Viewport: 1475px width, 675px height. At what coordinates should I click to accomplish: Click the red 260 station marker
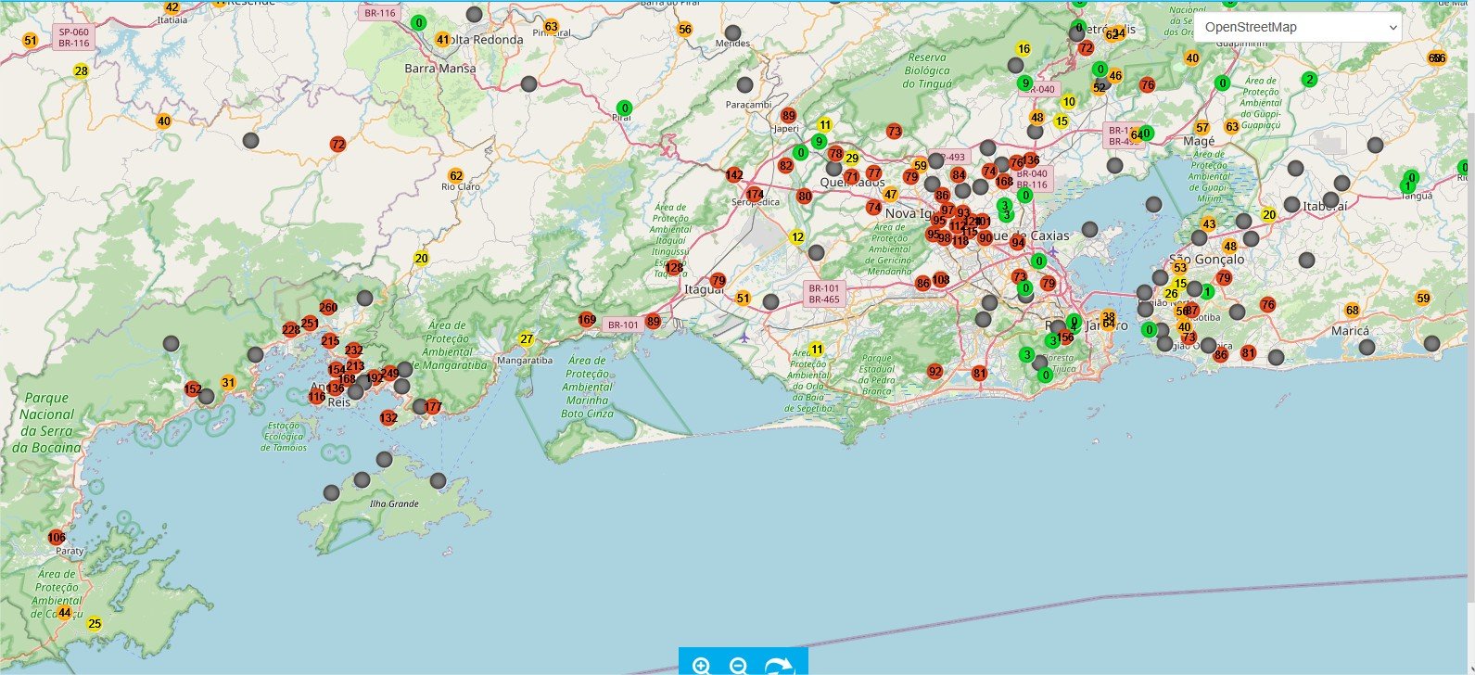tap(328, 308)
